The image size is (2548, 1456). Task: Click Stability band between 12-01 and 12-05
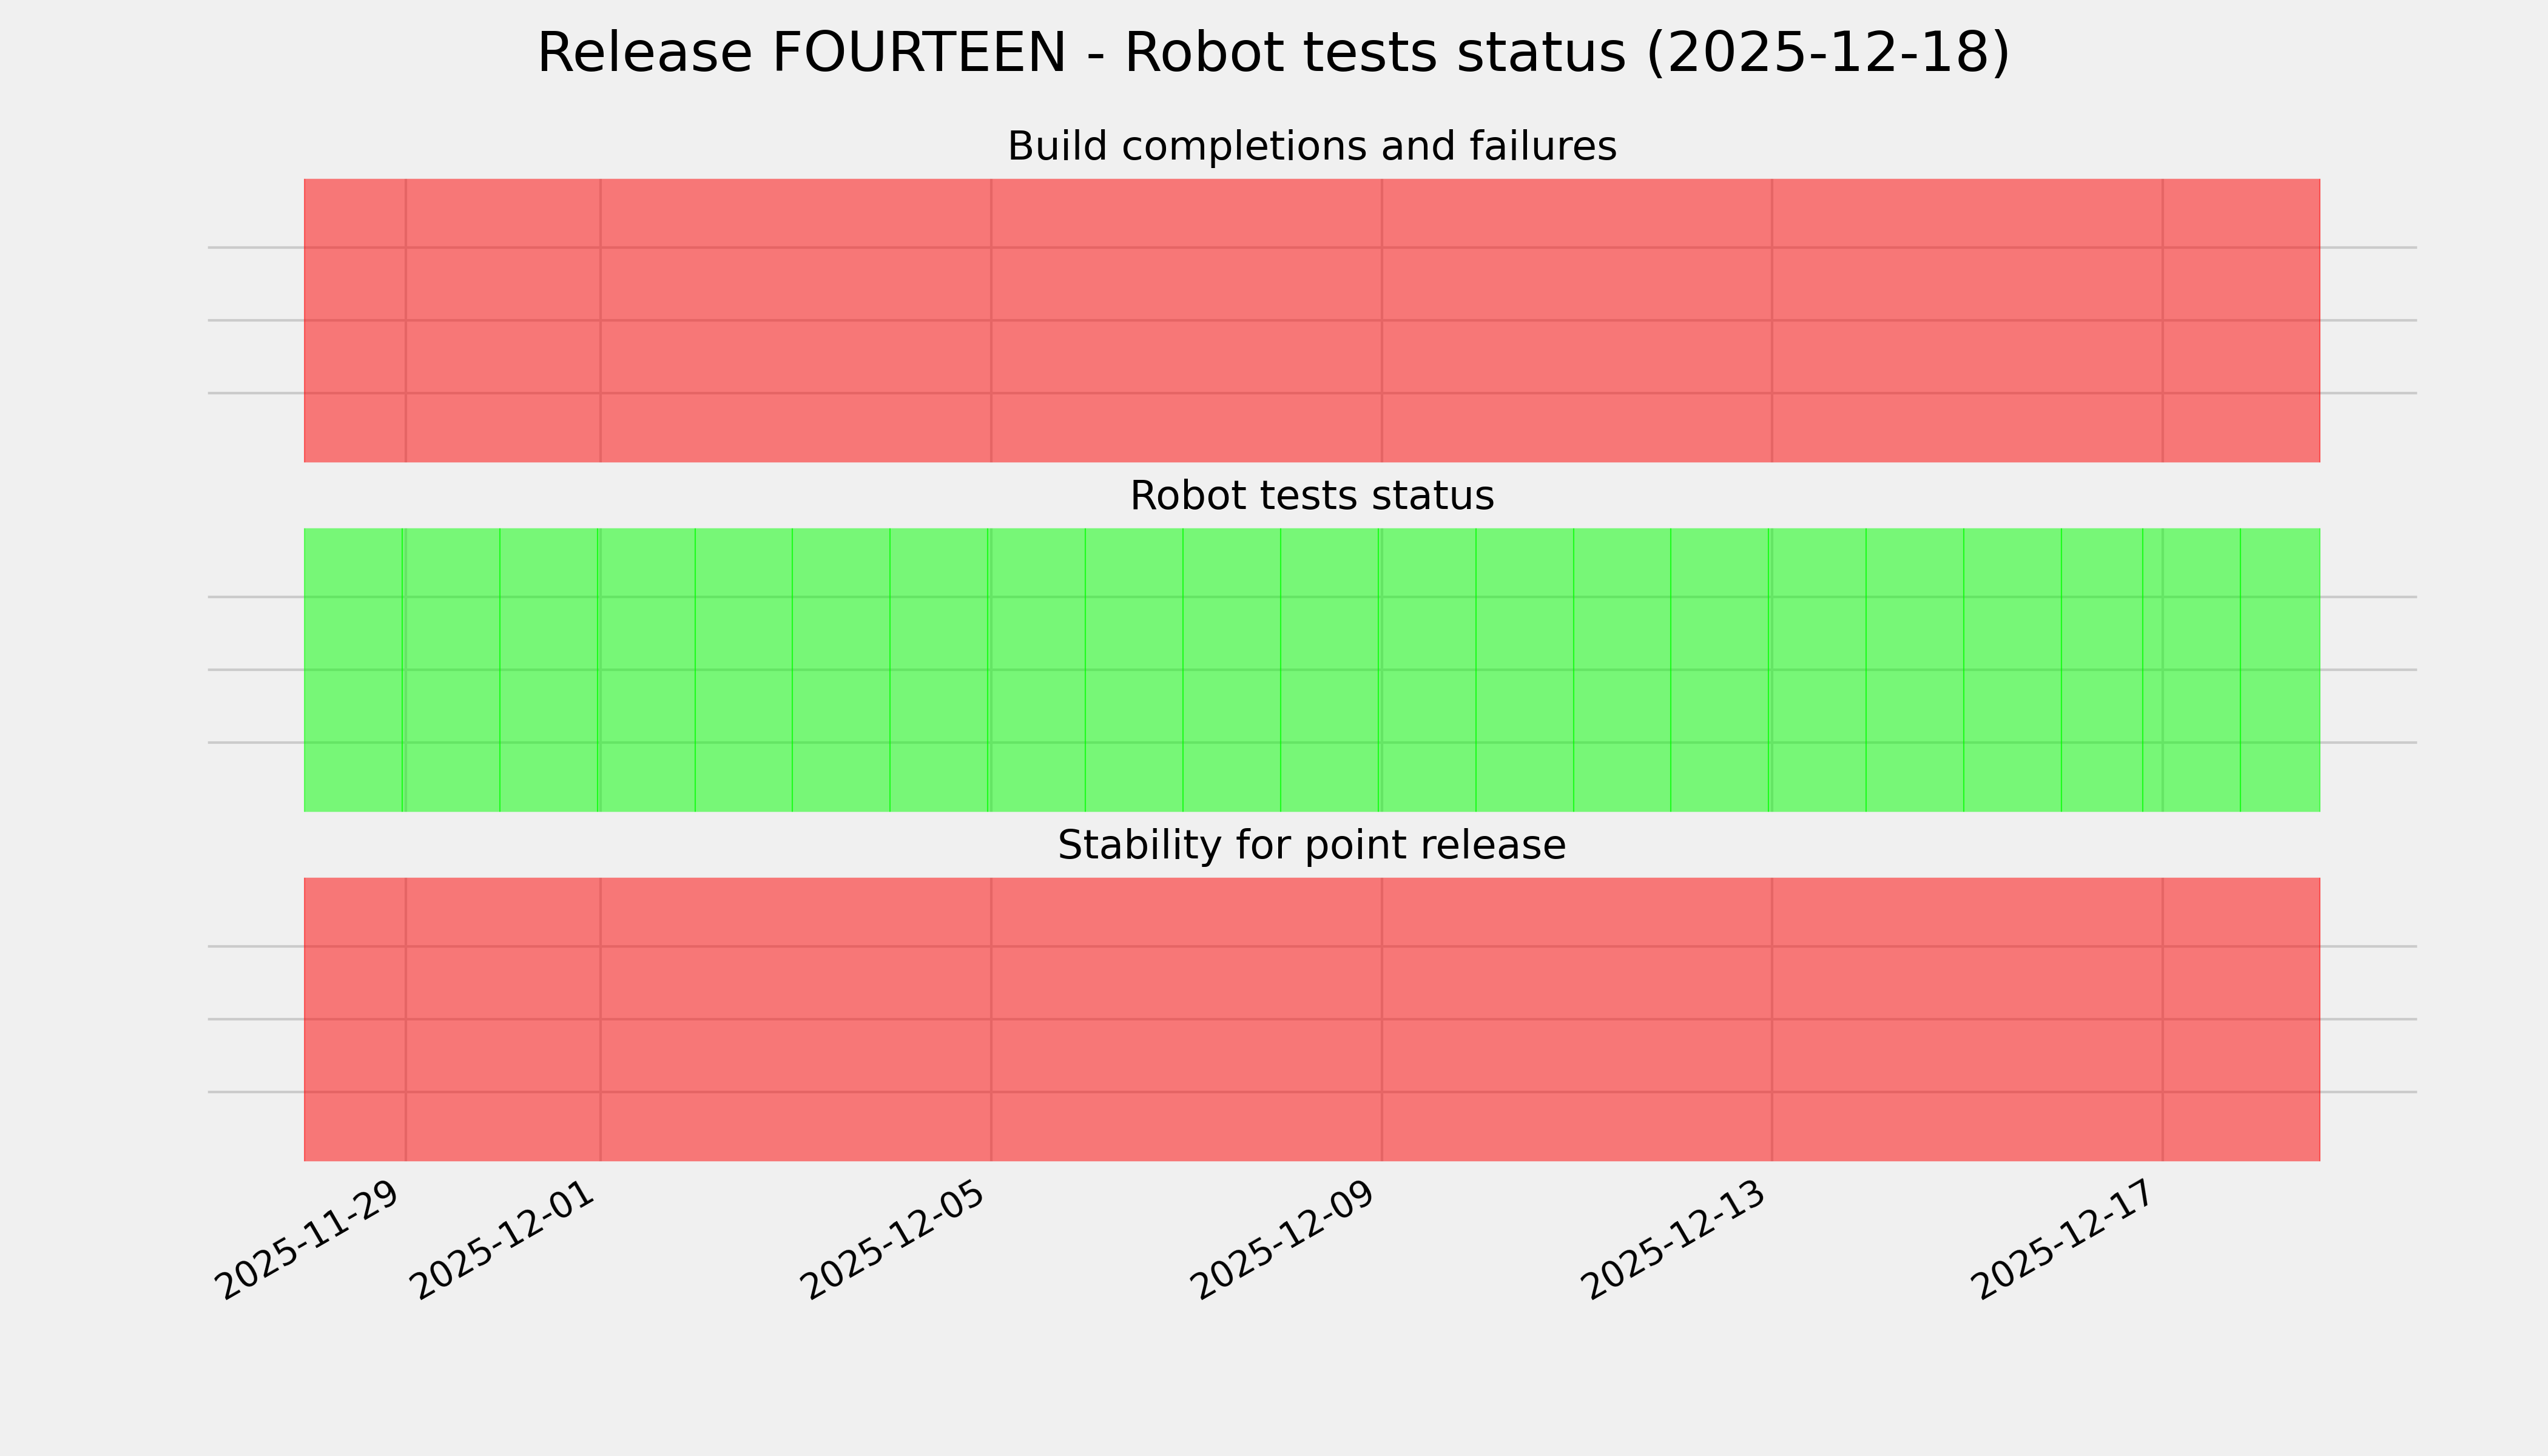click(795, 1019)
